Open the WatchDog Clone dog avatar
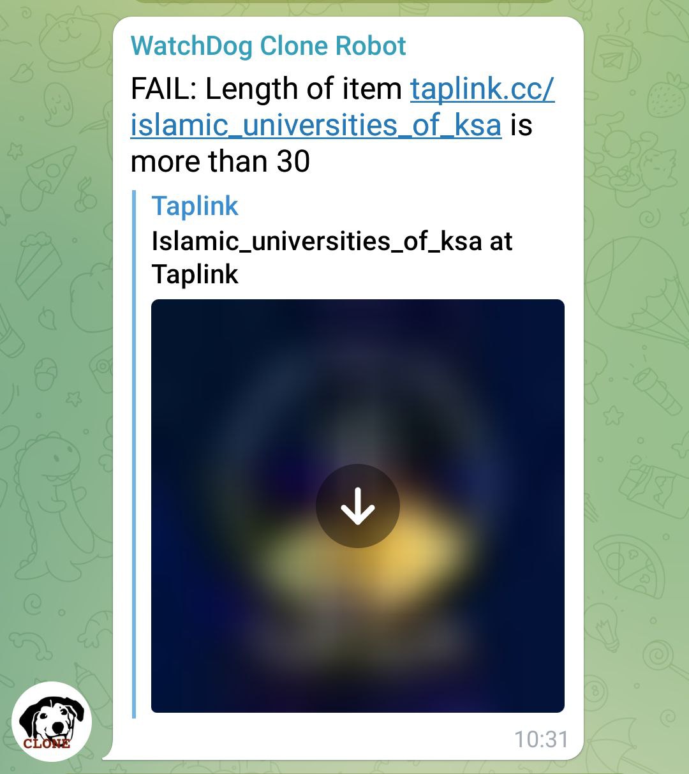Screen dimensions: 689x774 click(x=52, y=722)
